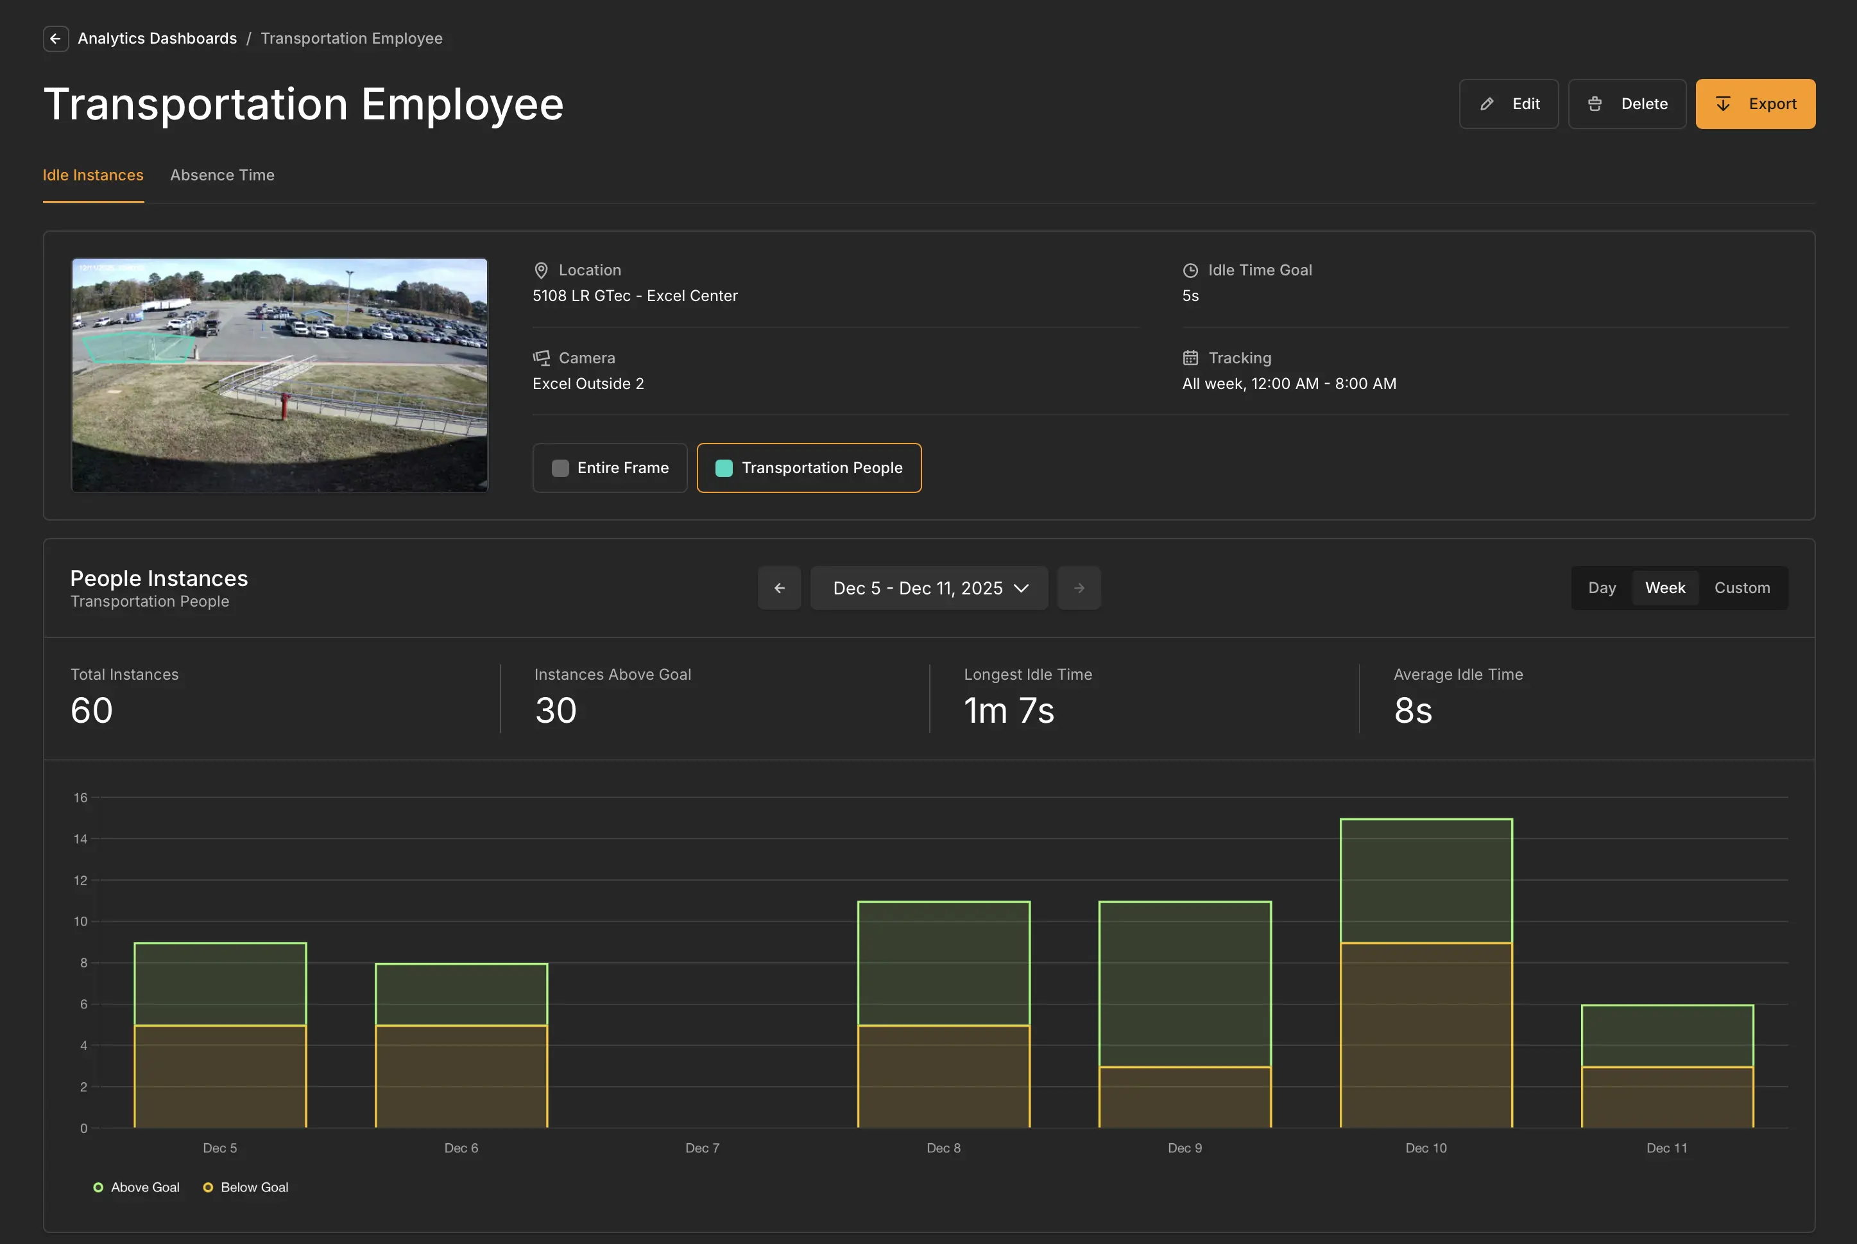Open the Analytics Dashboards breadcrumb link
This screenshot has height=1244, width=1857.
(x=157, y=38)
